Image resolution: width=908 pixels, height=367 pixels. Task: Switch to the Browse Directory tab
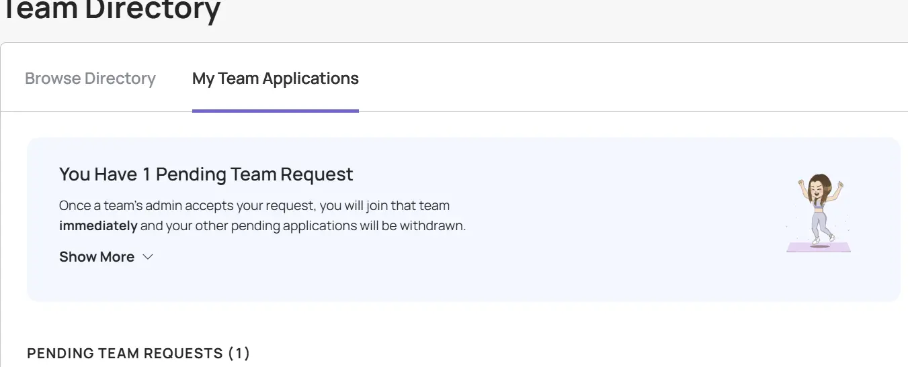(x=90, y=78)
